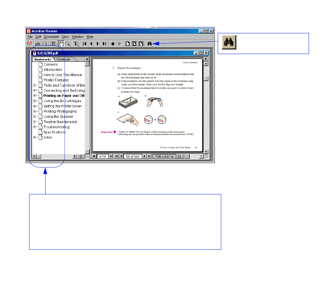The width and height of the screenshot is (335, 281).
Task: Open the View menu
Action: click(65, 37)
